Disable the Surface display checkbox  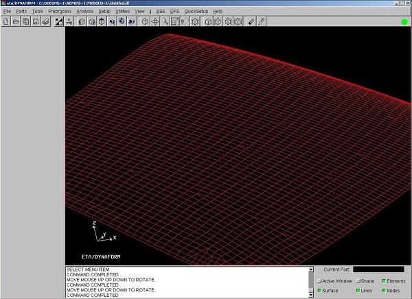coord(320,291)
